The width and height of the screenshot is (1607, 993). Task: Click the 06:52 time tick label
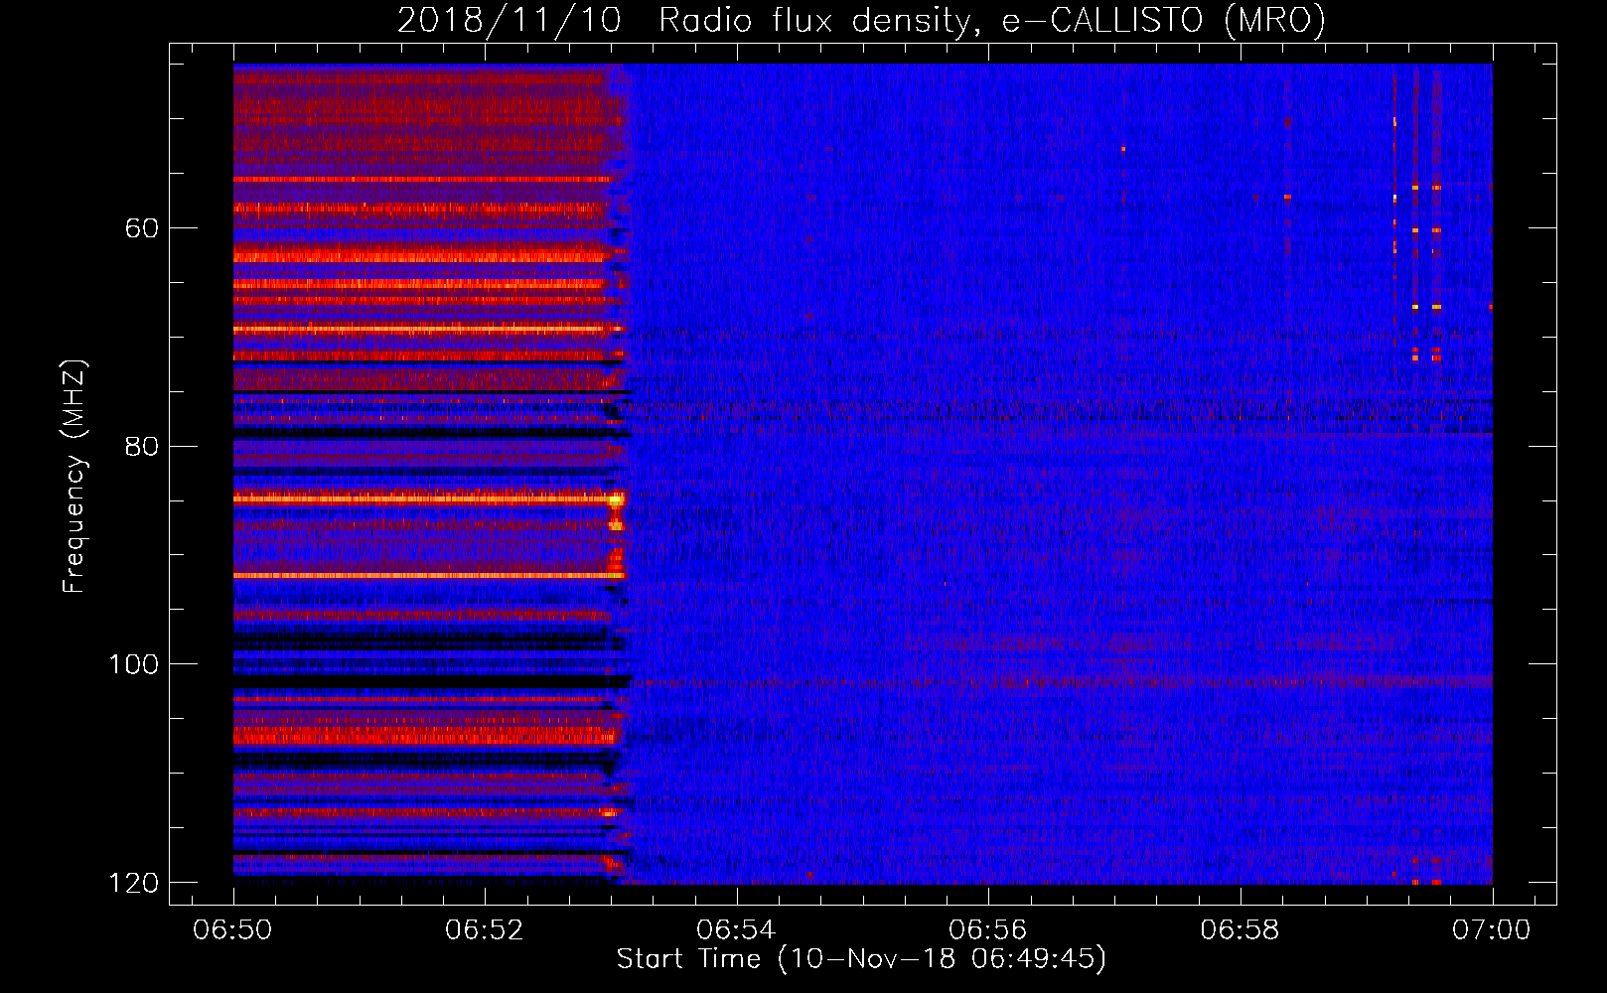click(485, 930)
